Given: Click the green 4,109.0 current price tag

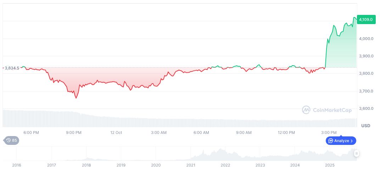Looking at the screenshot, I should [x=365, y=19].
